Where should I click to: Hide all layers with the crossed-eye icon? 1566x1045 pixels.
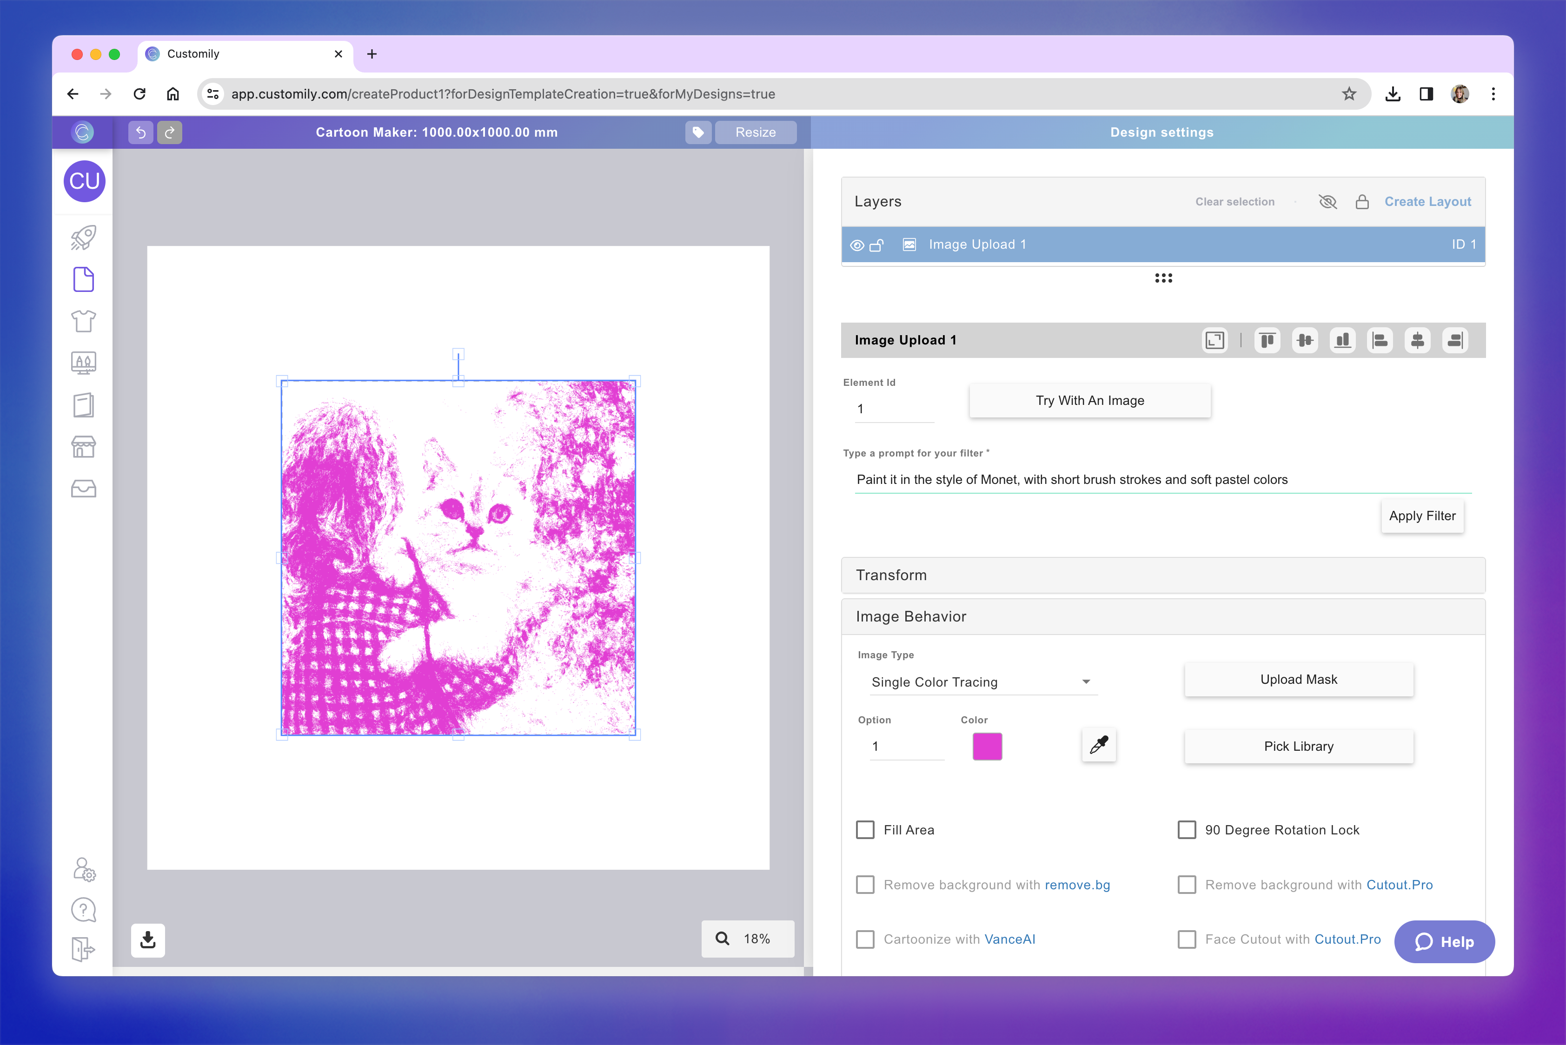click(1327, 201)
